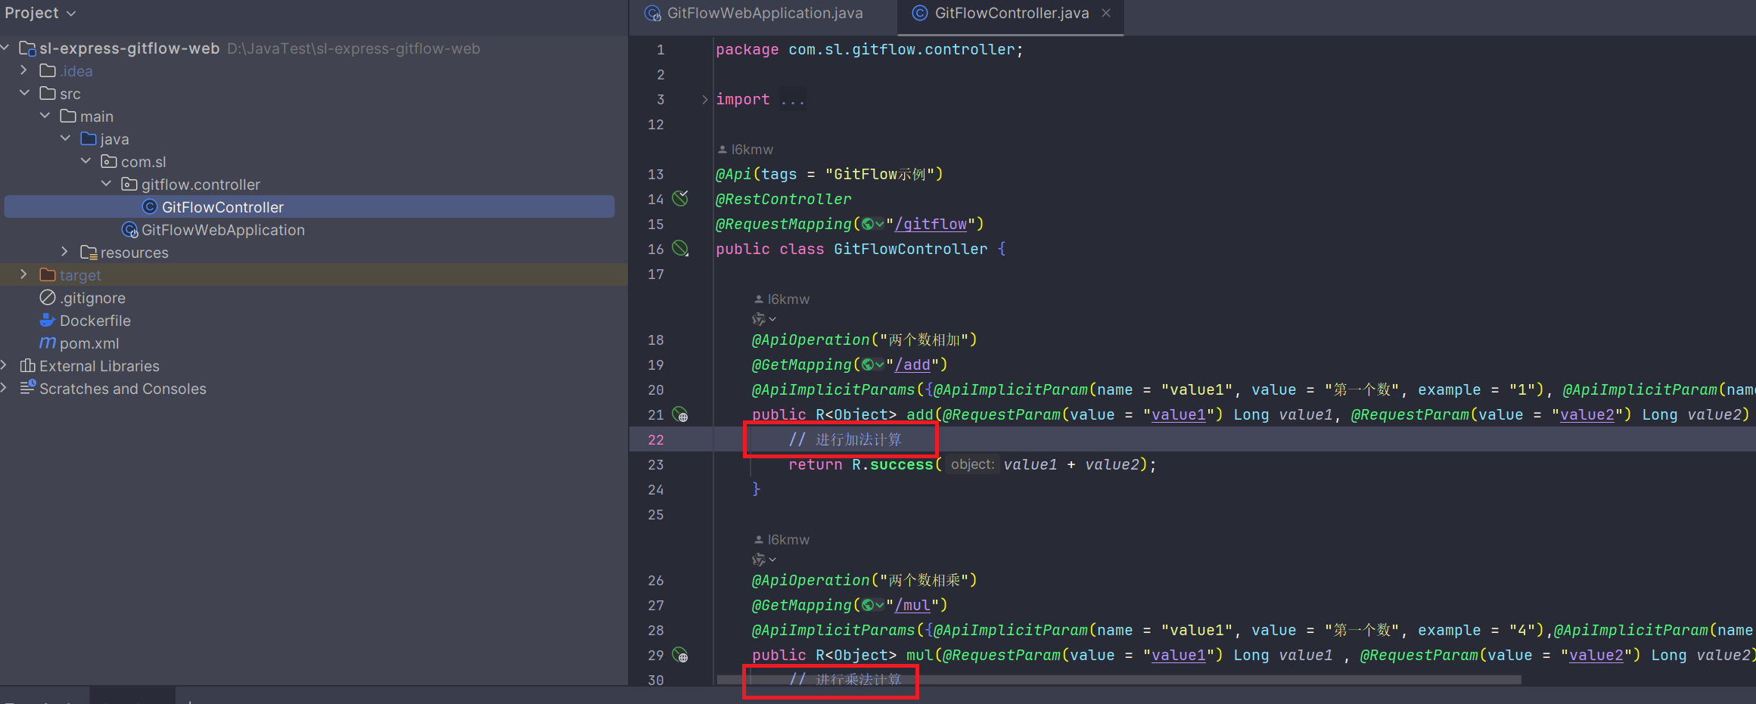The image size is (1756, 704).
Task: Open the URL globe dropdown before /gitflow
Action: 873,224
